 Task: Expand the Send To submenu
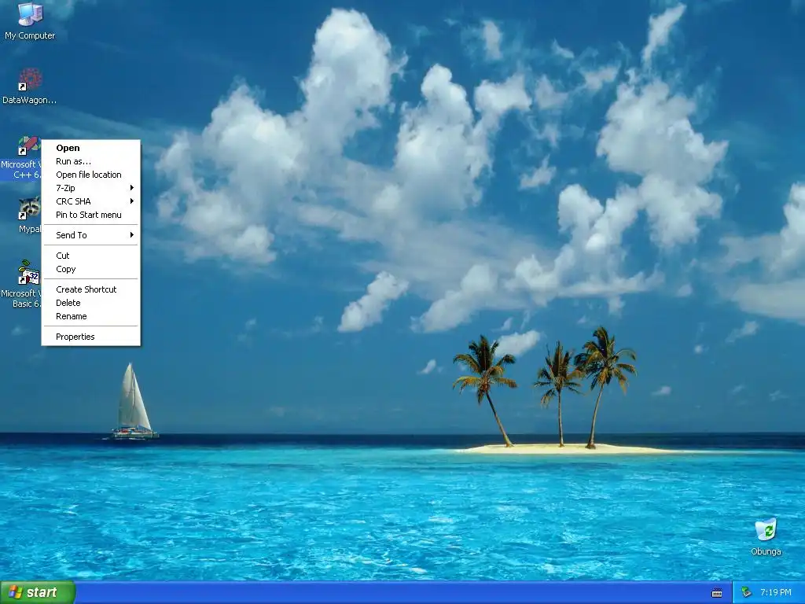91,235
